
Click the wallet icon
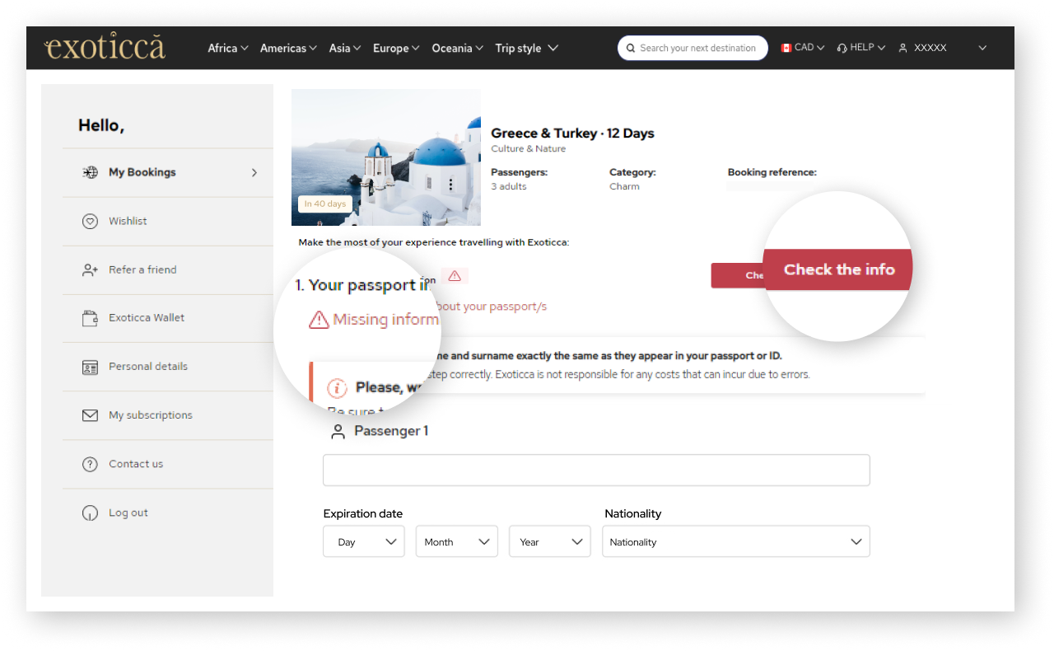click(x=91, y=318)
